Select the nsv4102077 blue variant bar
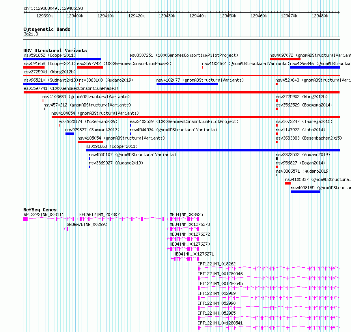The image size is (351, 332). click(x=187, y=84)
